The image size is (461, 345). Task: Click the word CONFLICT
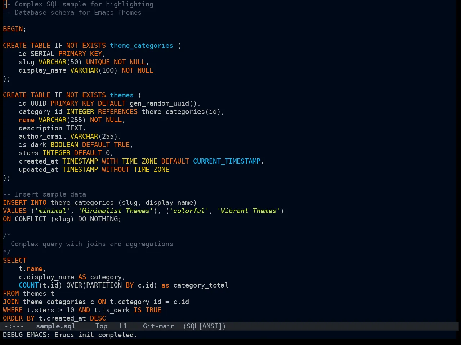31,219
